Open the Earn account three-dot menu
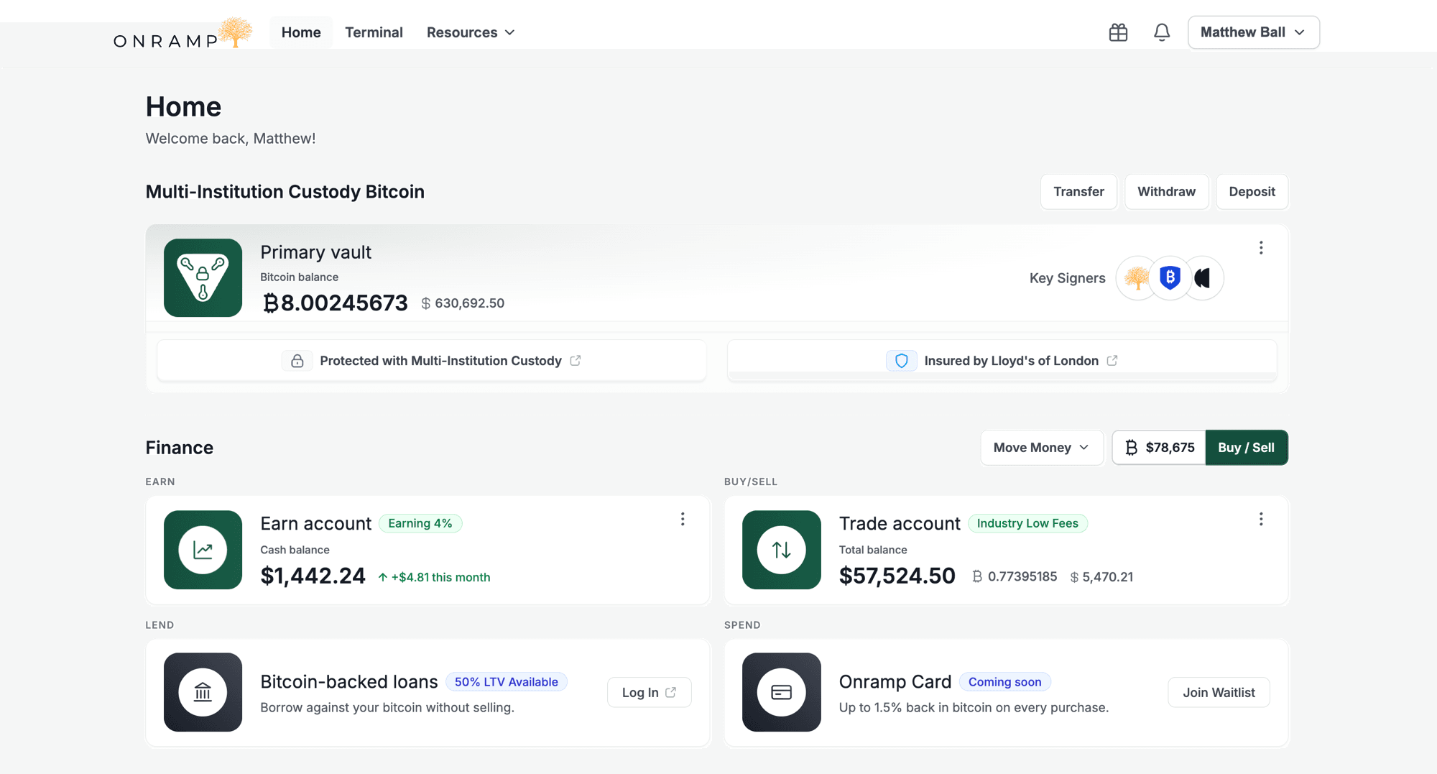 tap(683, 519)
